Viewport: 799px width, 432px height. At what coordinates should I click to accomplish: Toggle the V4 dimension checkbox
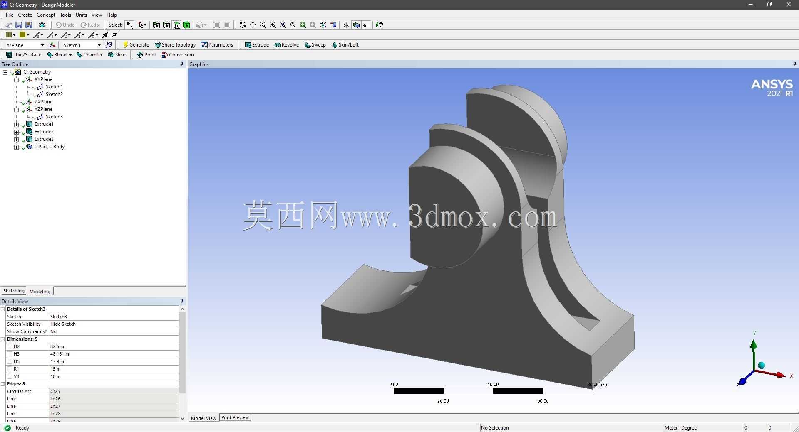point(10,376)
